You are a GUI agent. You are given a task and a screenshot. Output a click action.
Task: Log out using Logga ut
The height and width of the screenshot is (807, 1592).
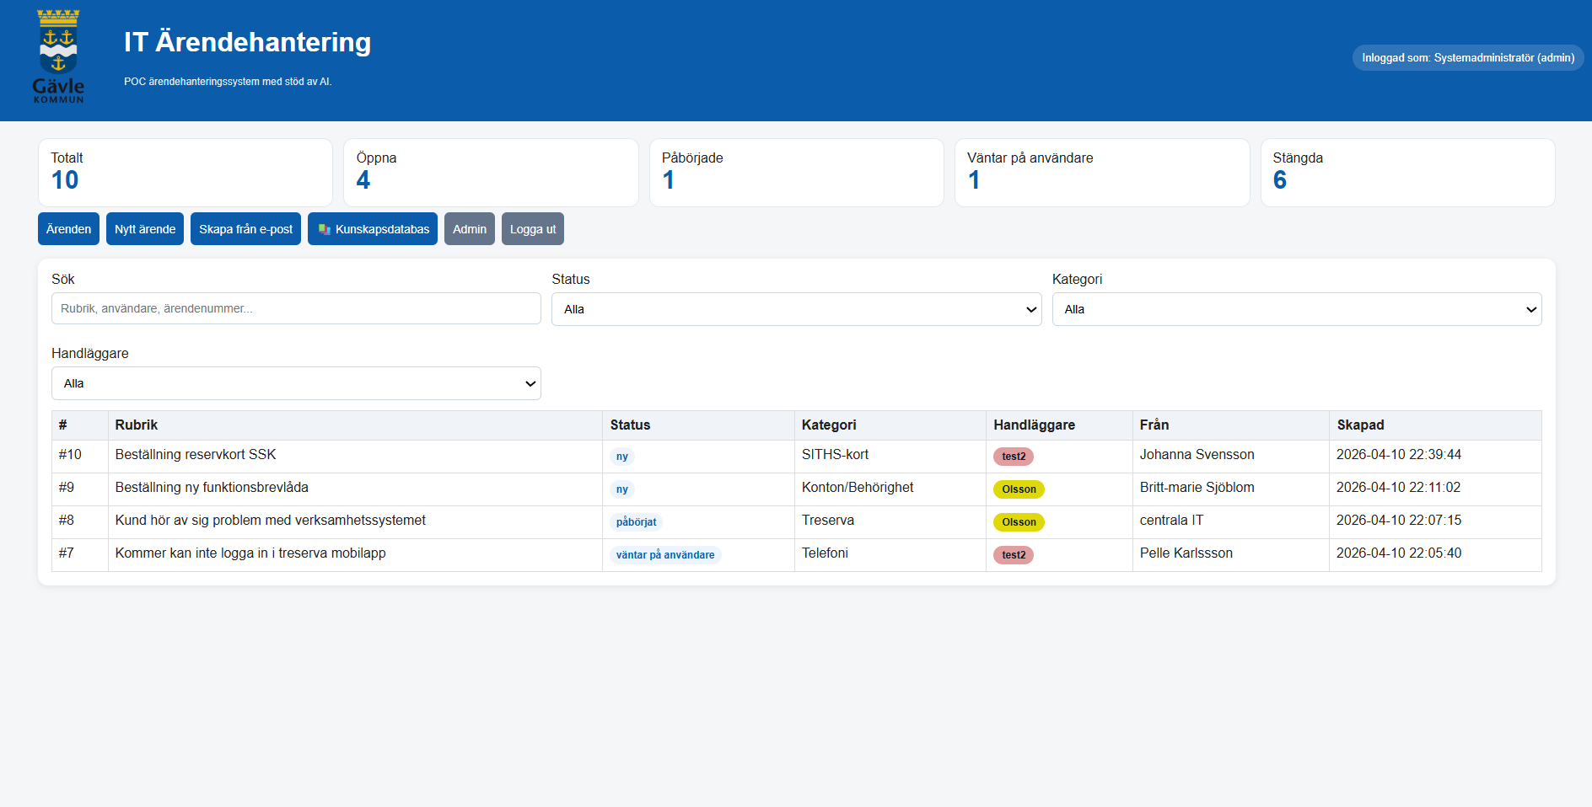coord(532,229)
